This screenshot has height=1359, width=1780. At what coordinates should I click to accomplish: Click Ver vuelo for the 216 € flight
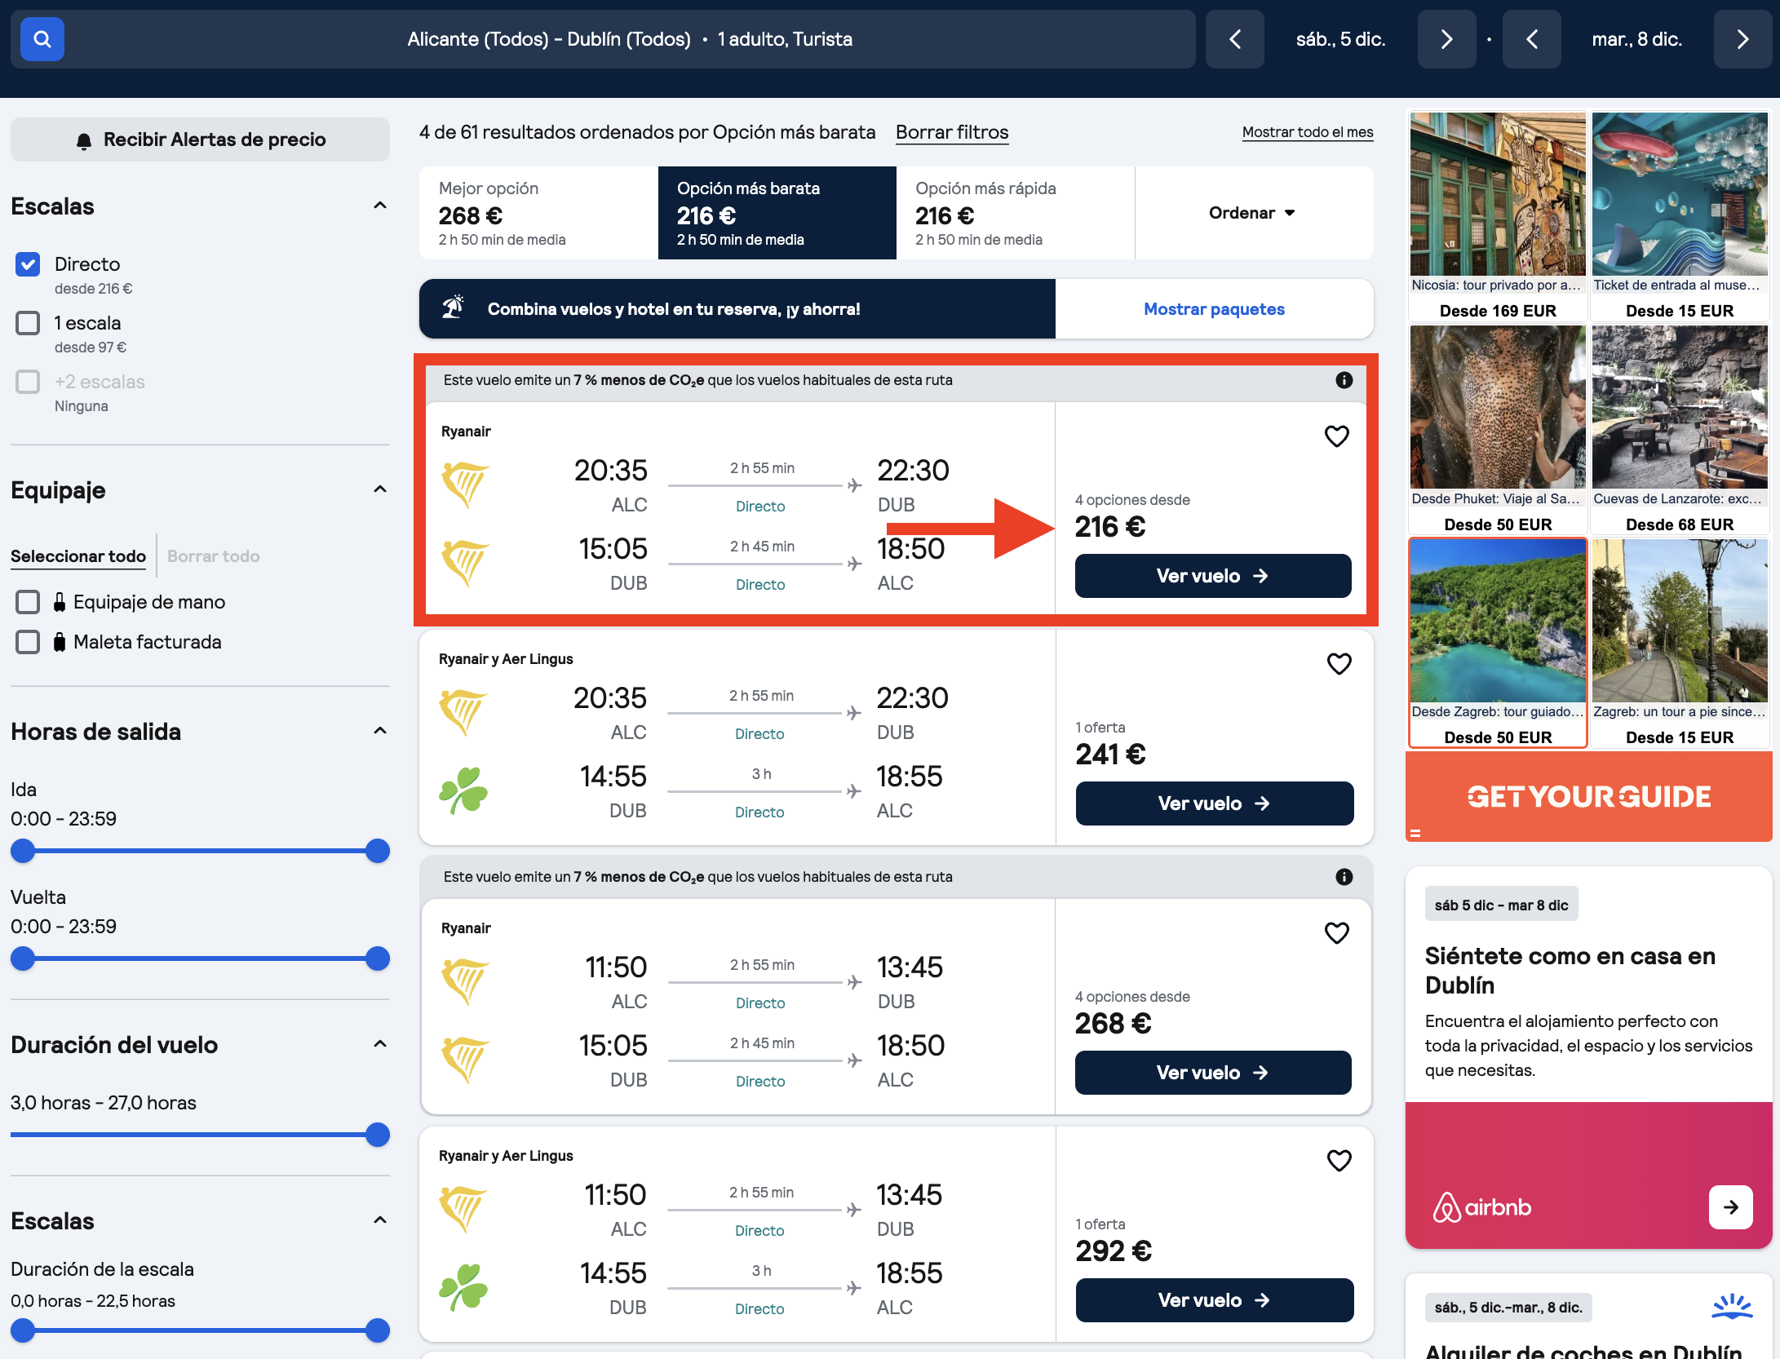point(1212,576)
